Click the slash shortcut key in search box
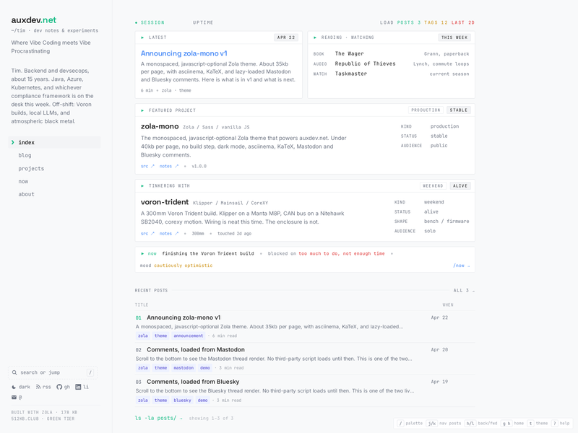 [90, 372]
